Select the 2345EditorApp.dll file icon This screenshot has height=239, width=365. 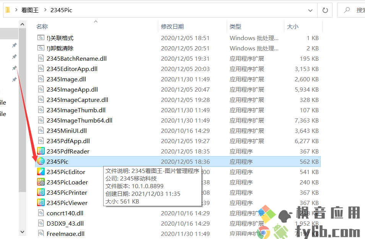pos(41,69)
